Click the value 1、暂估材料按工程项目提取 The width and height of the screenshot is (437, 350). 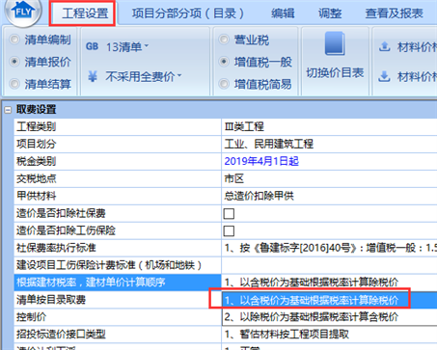[287, 335]
